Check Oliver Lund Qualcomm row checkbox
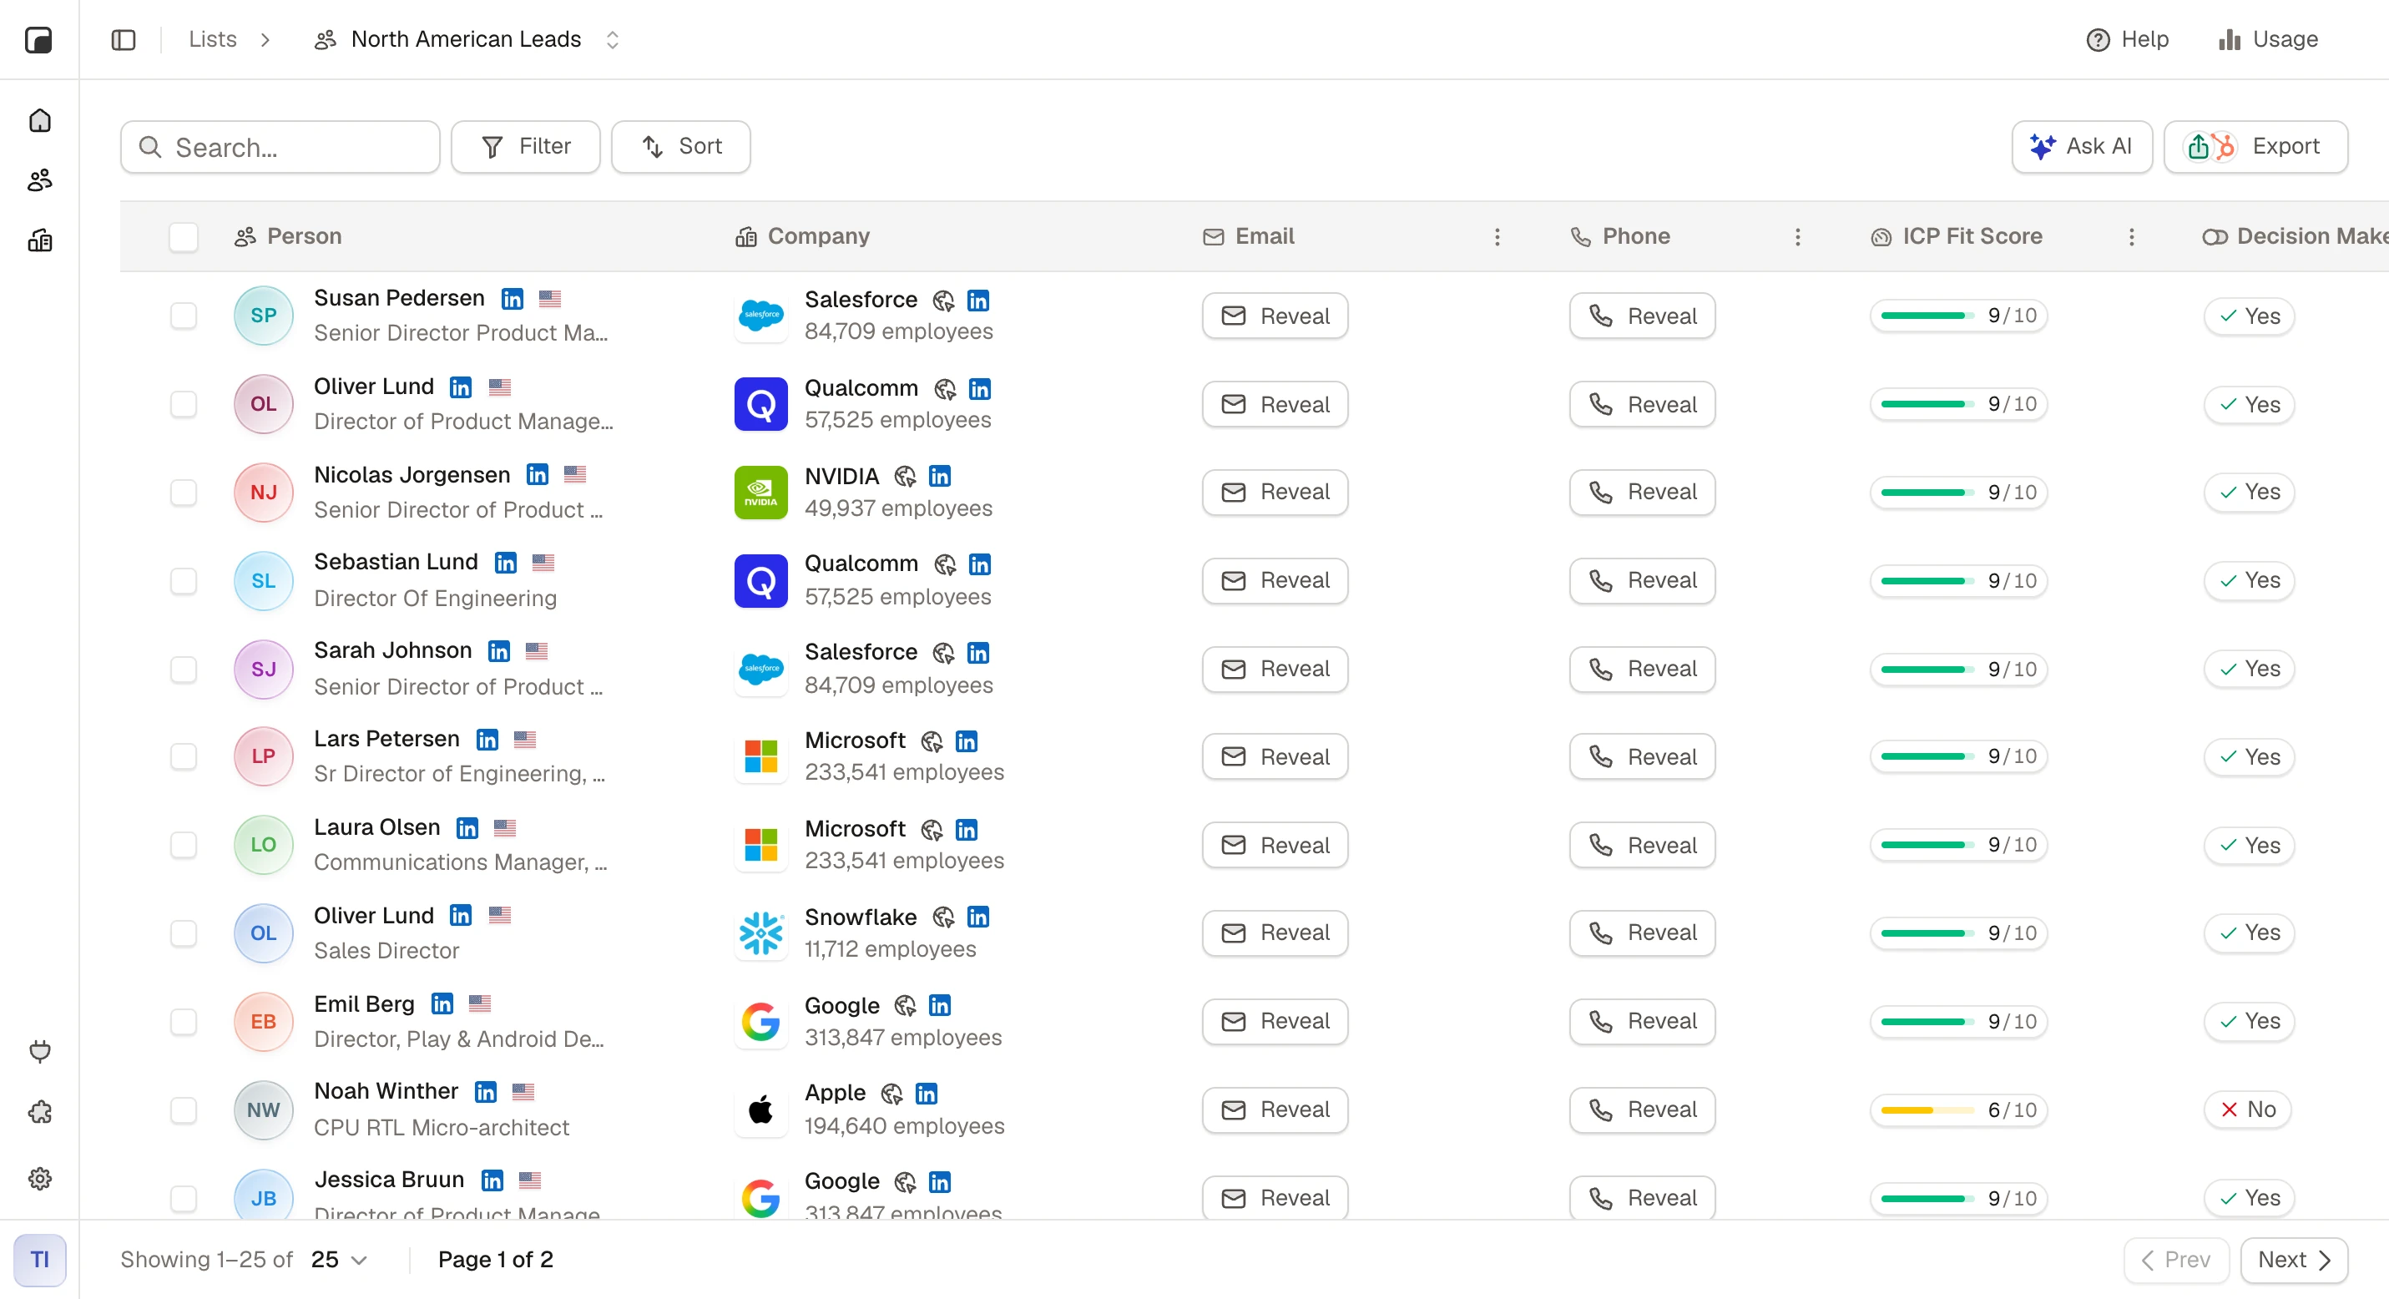Screen dimensions: 2389x1299 coord(184,404)
